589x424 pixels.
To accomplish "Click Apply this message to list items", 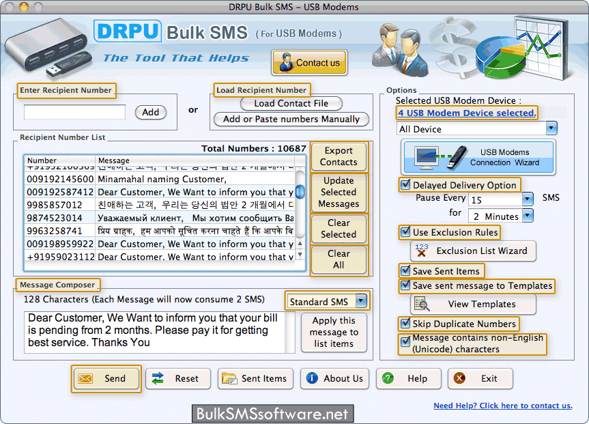I will tap(334, 333).
